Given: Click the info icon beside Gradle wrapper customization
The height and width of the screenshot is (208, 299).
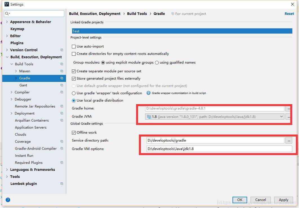Looking at the screenshot, I should [148, 93].
